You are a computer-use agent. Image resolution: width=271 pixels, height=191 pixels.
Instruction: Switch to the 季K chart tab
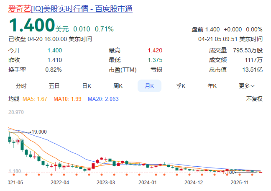[181, 86]
